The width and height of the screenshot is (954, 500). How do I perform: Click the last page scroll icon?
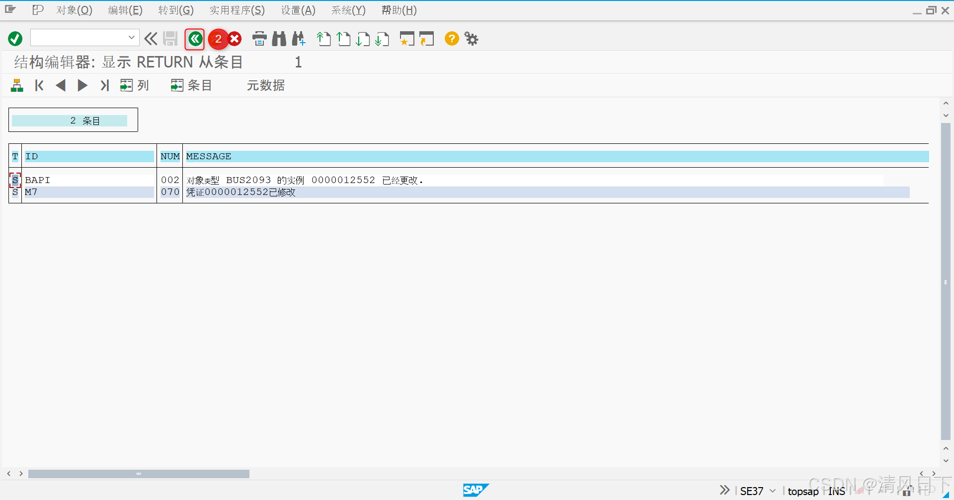382,38
